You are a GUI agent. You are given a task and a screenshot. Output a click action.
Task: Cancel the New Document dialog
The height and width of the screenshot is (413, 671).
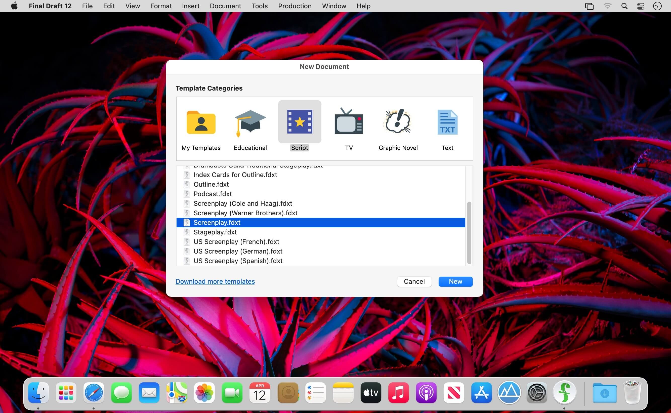pyautogui.click(x=414, y=281)
